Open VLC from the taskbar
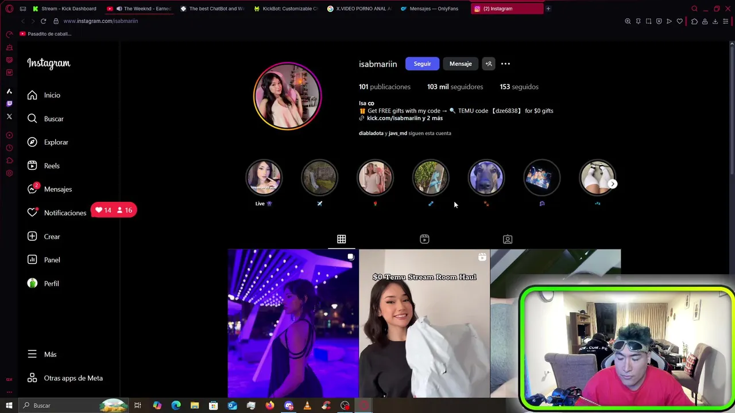735x413 pixels. click(x=307, y=406)
